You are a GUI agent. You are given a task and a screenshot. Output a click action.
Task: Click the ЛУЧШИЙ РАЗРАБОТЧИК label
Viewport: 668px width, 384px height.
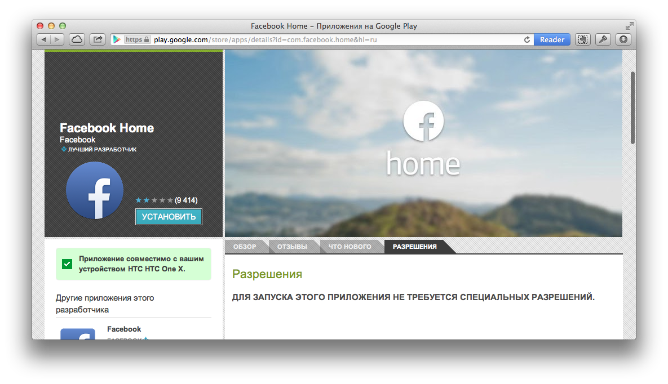click(x=102, y=149)
